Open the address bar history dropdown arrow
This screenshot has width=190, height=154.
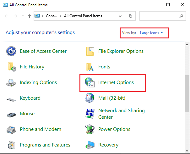tap(120, 16)
